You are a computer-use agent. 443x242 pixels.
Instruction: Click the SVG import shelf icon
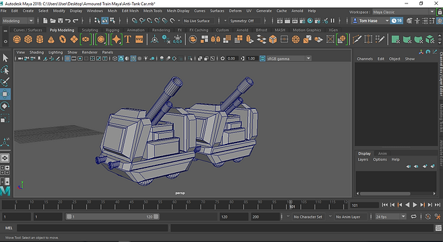point(139,40)
